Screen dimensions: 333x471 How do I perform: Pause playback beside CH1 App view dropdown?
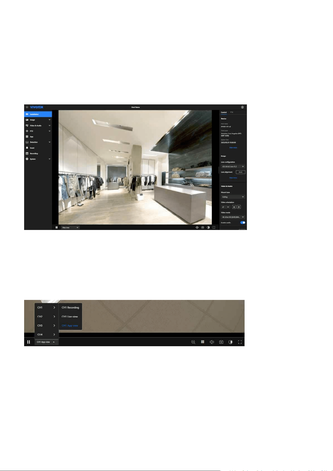pyautogui.click(x=29, y=342)
